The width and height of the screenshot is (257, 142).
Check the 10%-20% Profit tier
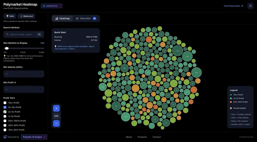point(5,130)
